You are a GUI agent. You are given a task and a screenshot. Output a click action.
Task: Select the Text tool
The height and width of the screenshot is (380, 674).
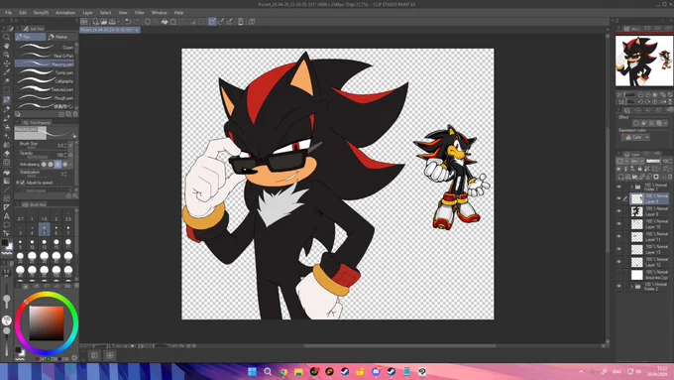click(x=7, y=216)
